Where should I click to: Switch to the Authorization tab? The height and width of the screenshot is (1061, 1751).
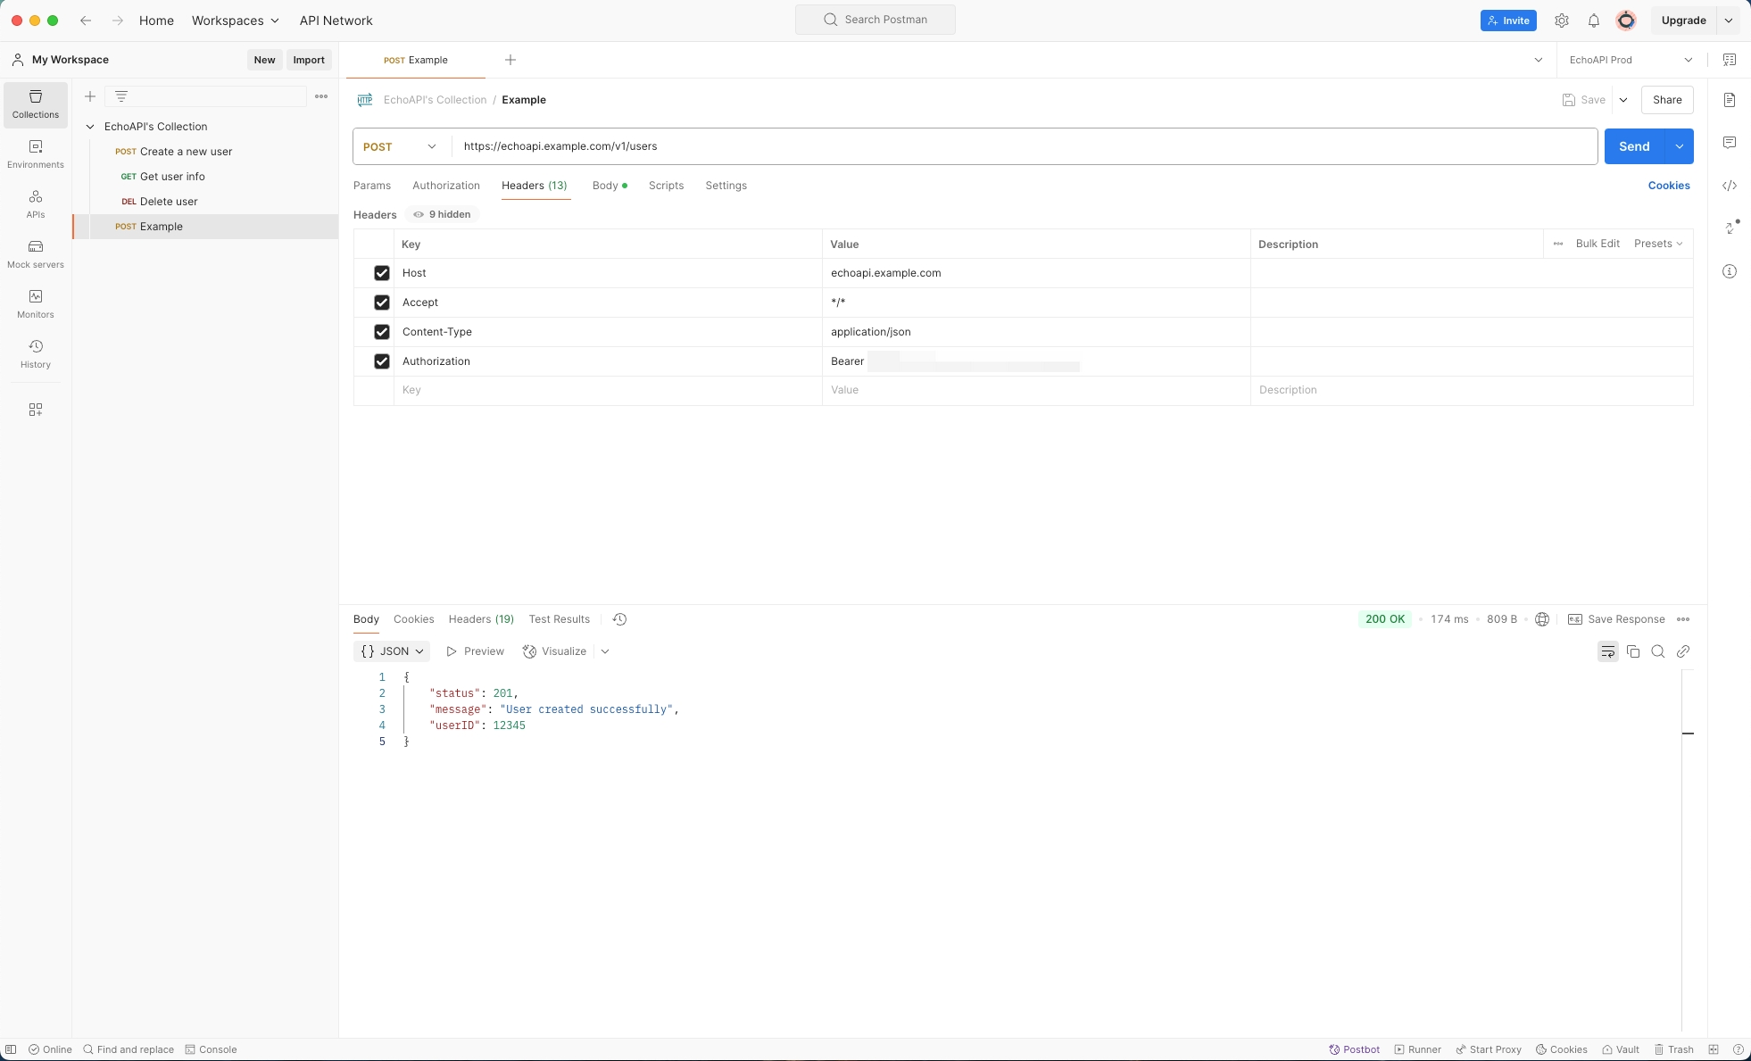coord(446,186)
